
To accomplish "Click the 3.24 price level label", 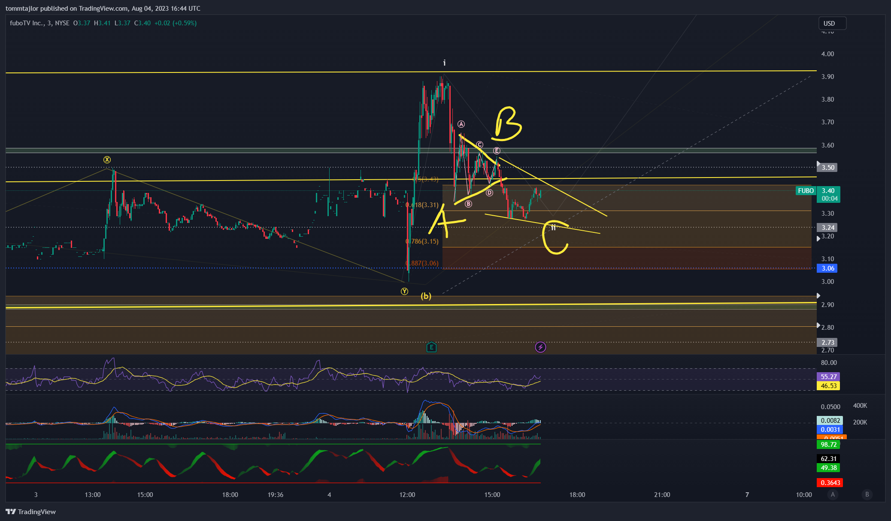I will point(828,227).
